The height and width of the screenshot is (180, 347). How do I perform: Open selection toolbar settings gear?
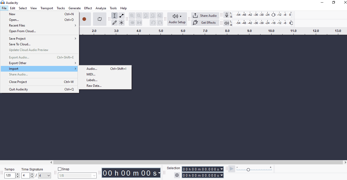click(x=177, y=175)
